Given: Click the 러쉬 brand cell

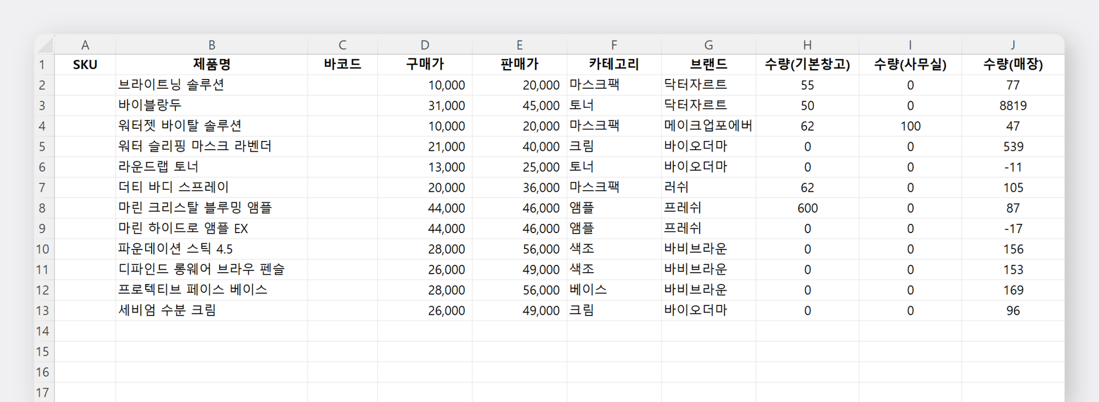Looking at the screenshot, I should (x=708, y=188).
